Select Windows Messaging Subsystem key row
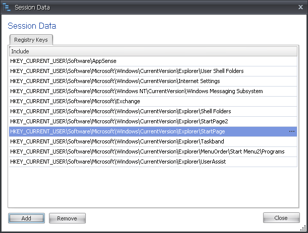 pyautogui.click(x=153, y=91)
